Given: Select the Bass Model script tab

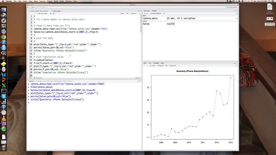Looking at the screenshot, I should click(x=39, y=11).
